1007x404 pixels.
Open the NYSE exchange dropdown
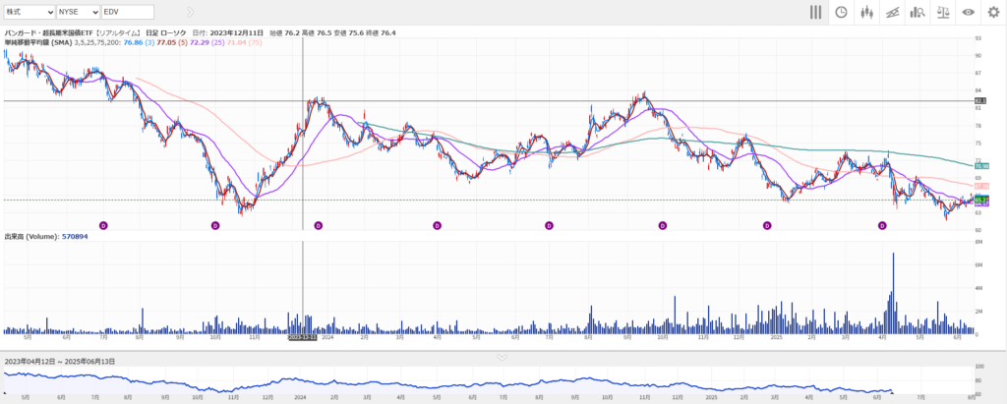point(78,12)
